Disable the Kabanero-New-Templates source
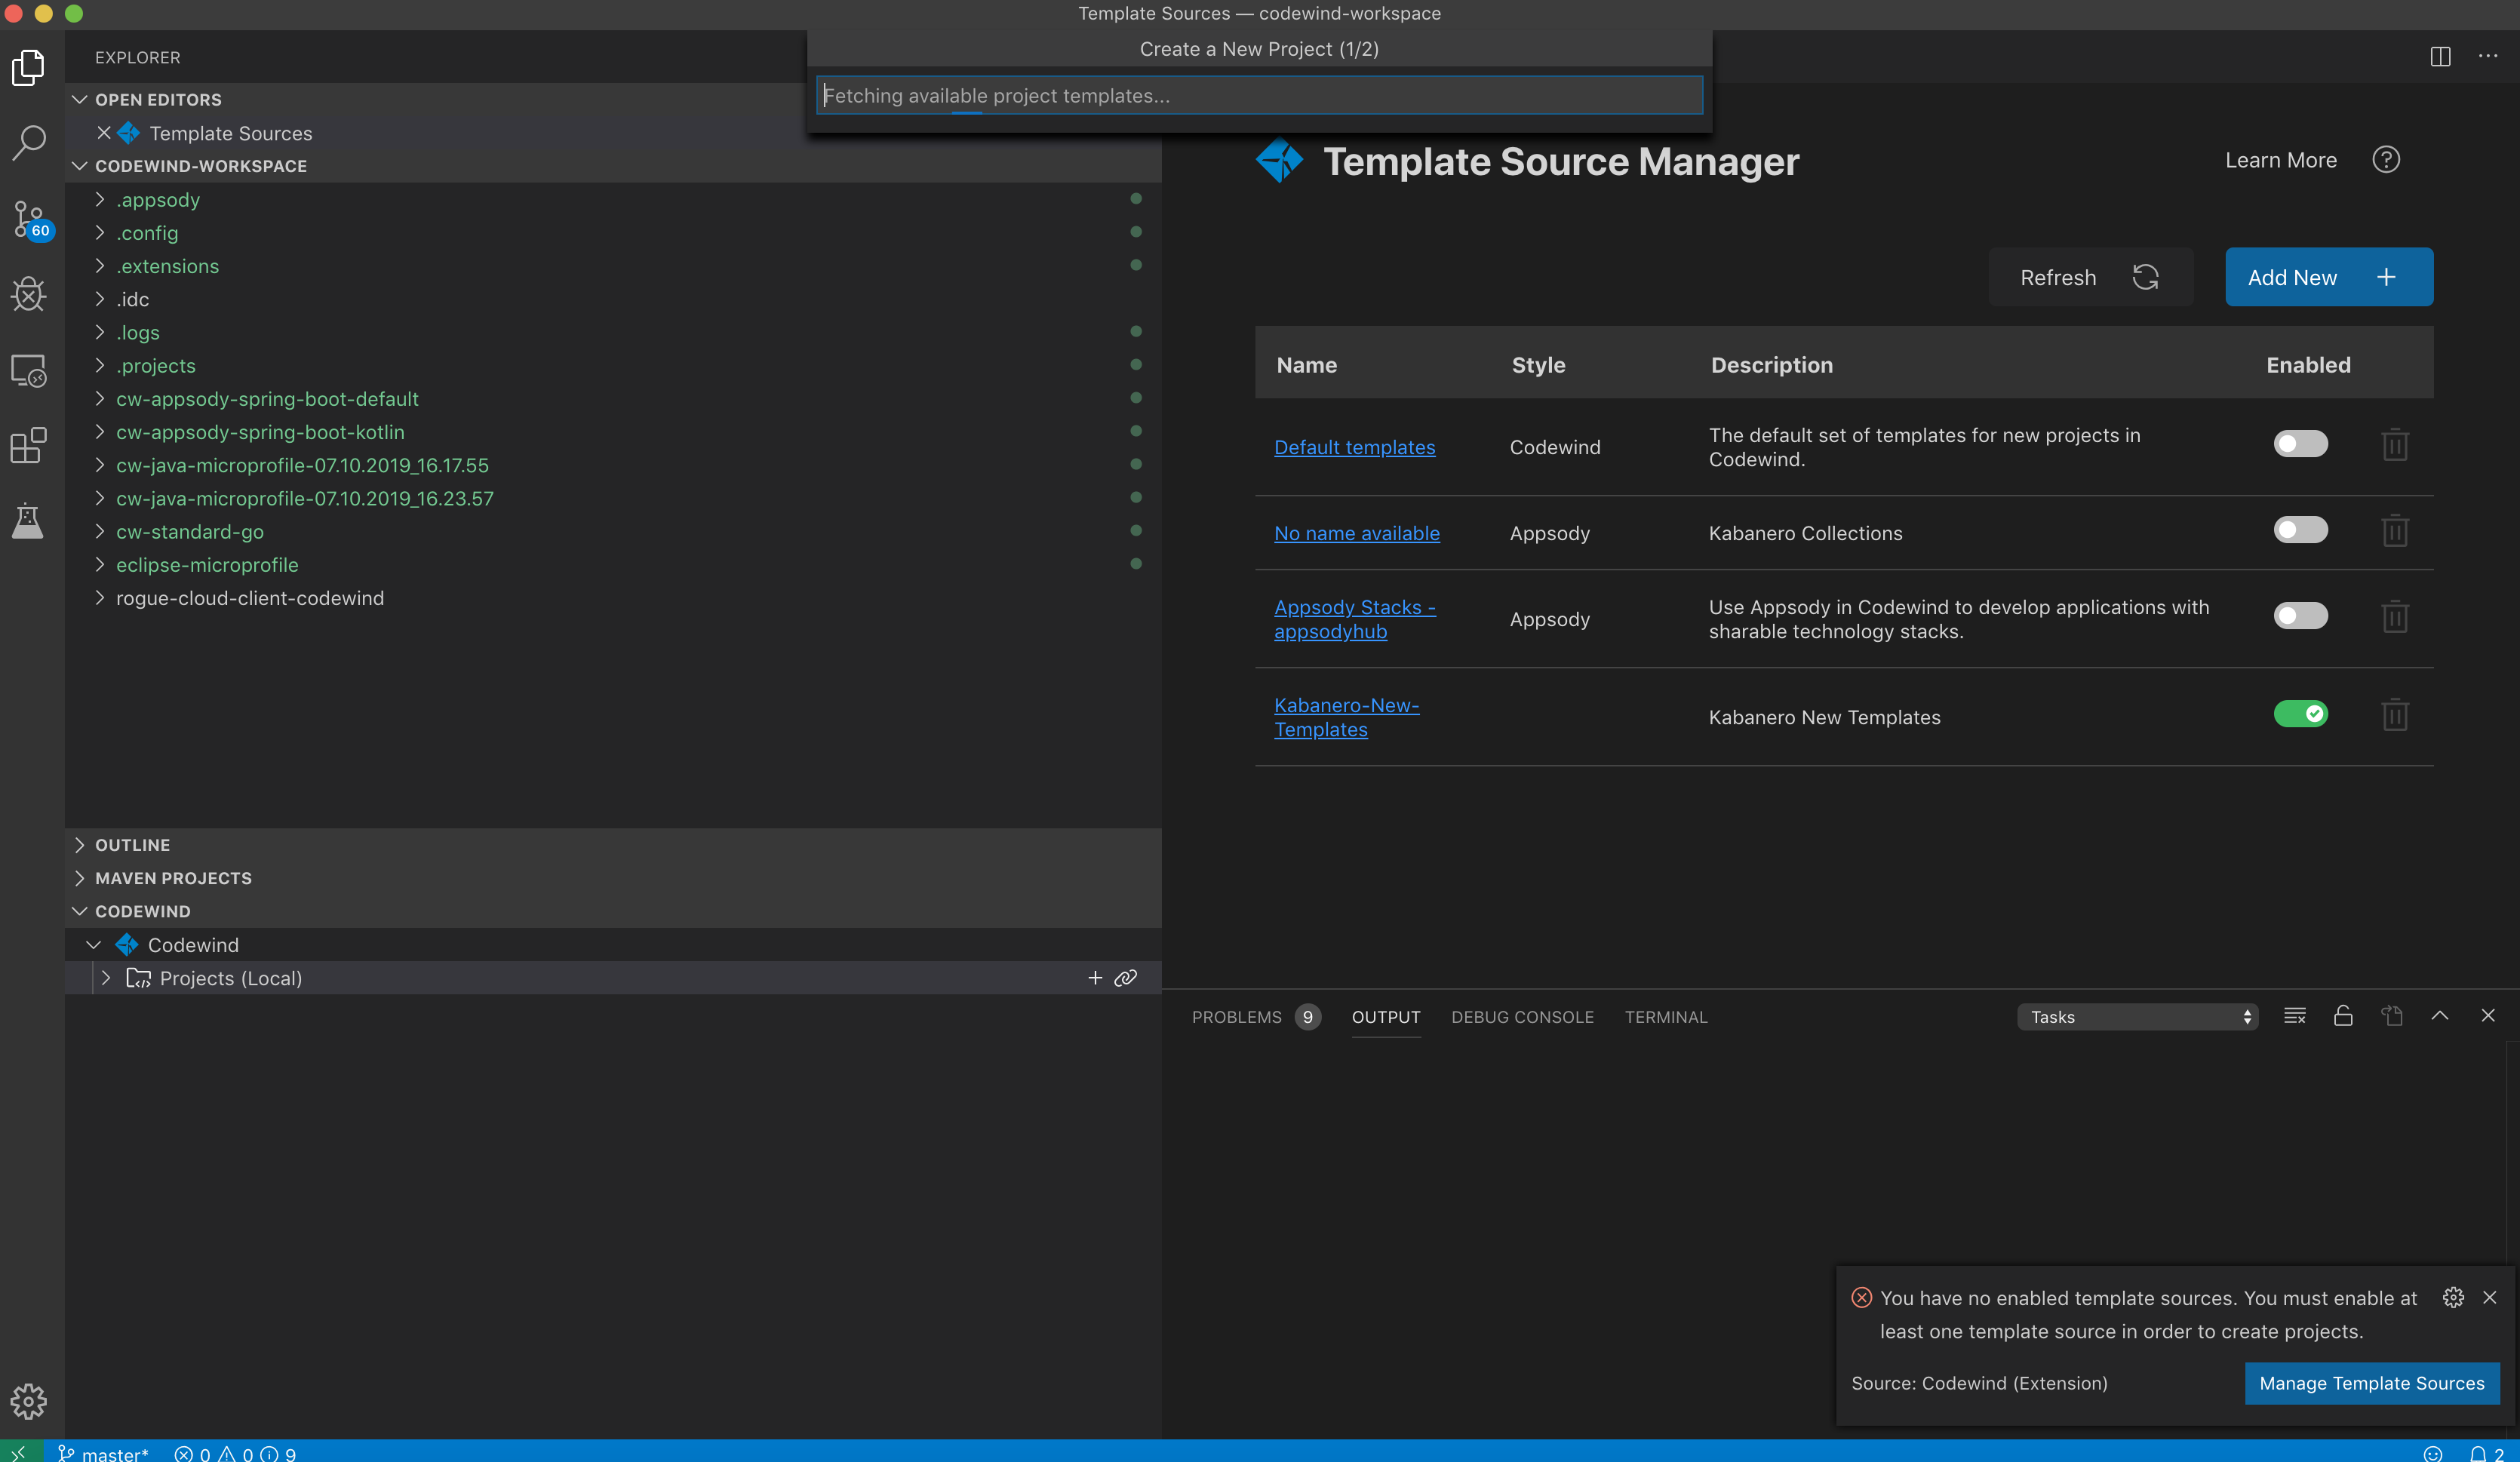 point(2301,713)
